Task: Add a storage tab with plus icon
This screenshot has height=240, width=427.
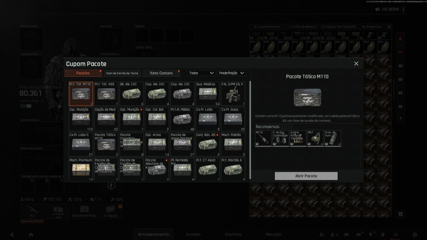Action: pos(400,118)
